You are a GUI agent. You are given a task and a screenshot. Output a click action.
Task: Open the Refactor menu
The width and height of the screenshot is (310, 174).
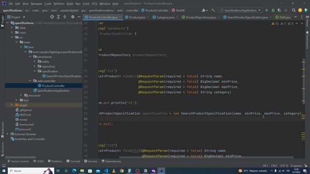(59, 3)
